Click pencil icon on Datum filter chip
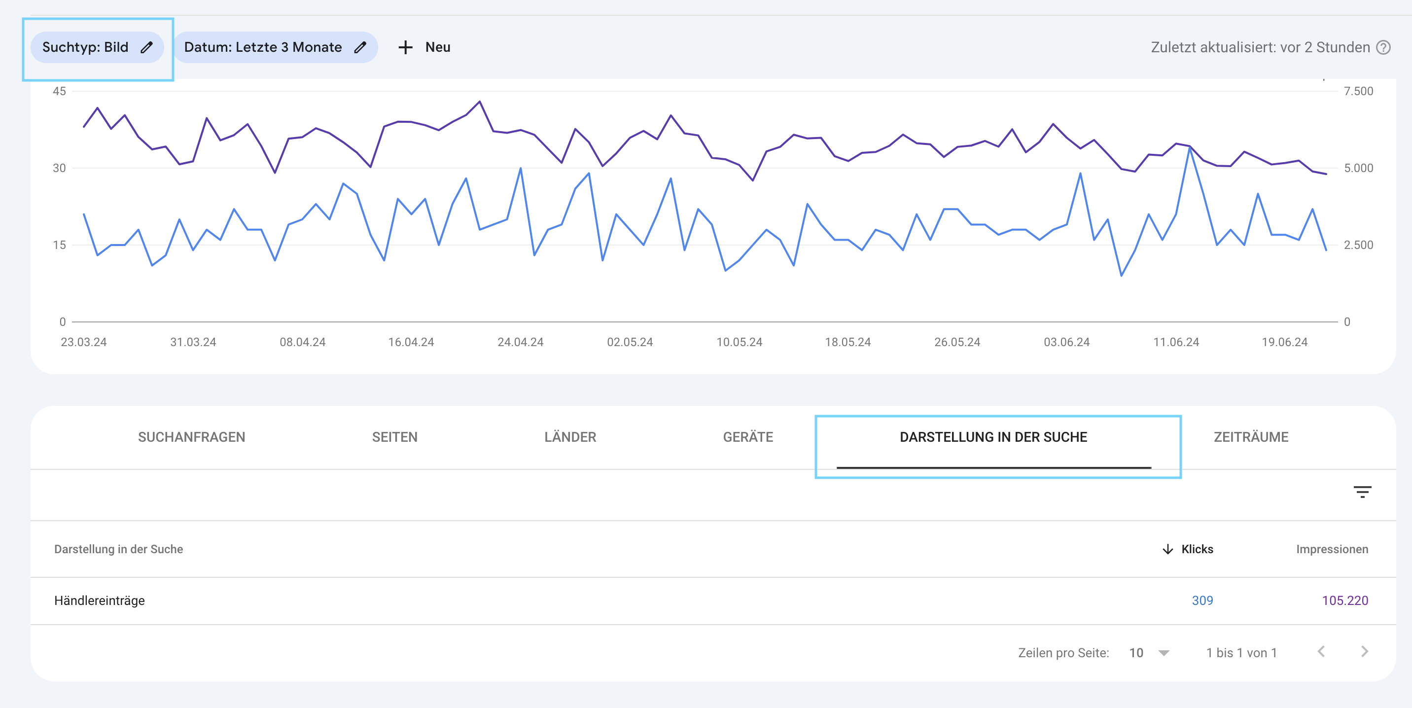This screenshot has height=708, width=1412. (360, 48)
